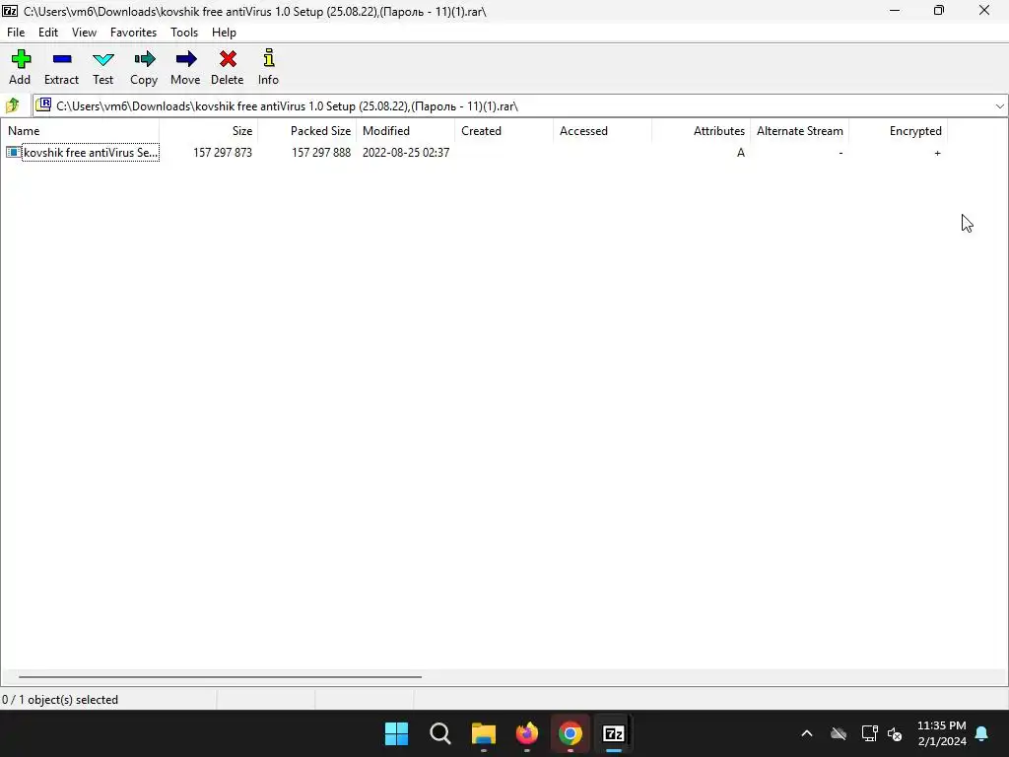Click the Encrypted + value

[938, 153]
